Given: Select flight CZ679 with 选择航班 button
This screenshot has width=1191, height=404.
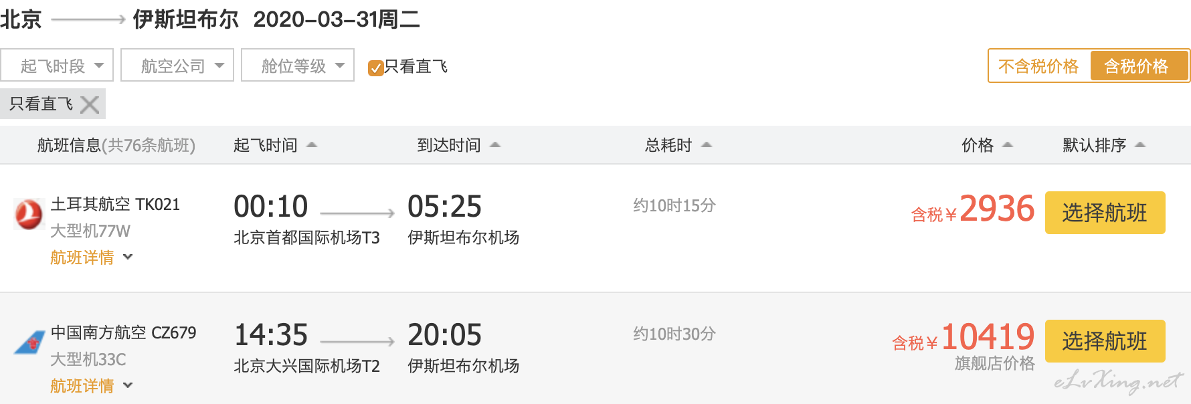Looking at the screenshot, I should coord(1105,341).
